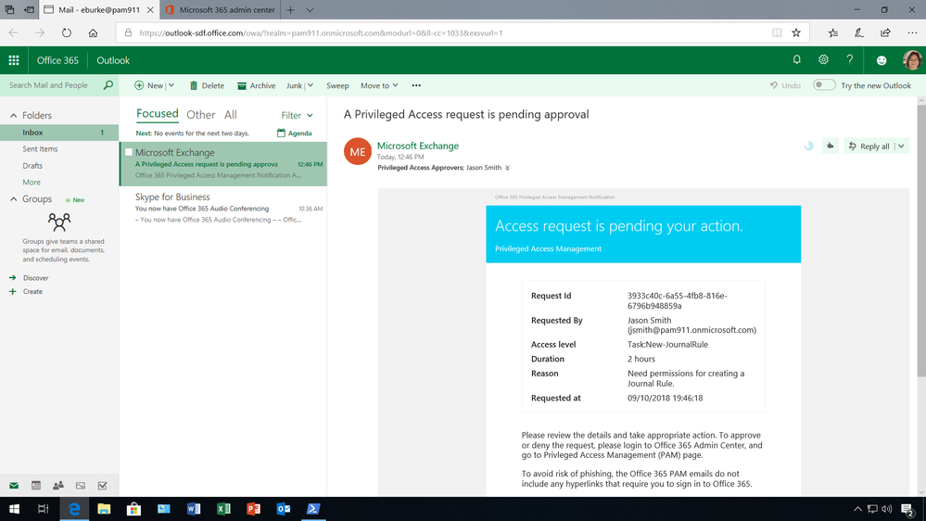This screenshot has height=521, width=926.
Task: Open the Photos module icon
Action: tap(81, 486)
